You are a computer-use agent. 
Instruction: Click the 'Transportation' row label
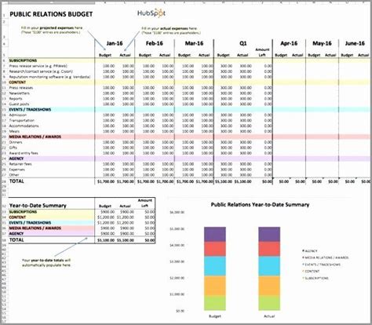tap(22, 120)
